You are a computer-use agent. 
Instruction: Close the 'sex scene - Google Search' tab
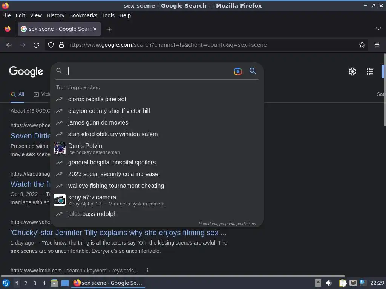tap(95, 29)
